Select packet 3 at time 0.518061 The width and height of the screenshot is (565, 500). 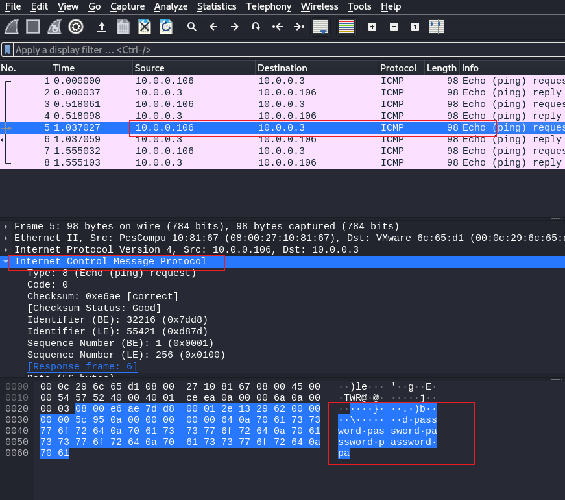[x=283, y=105]
